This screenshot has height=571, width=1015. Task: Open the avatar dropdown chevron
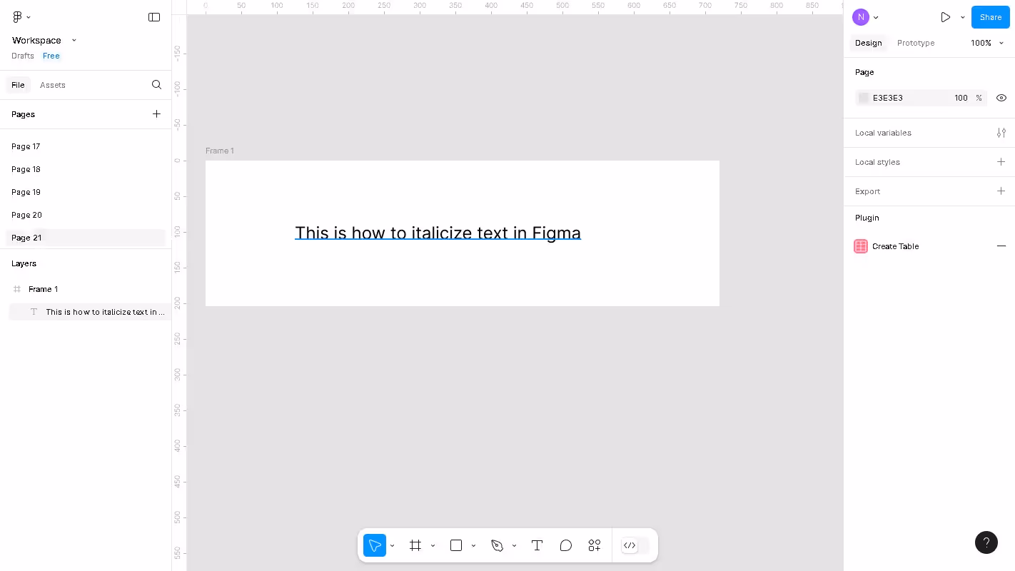[876, 18]
